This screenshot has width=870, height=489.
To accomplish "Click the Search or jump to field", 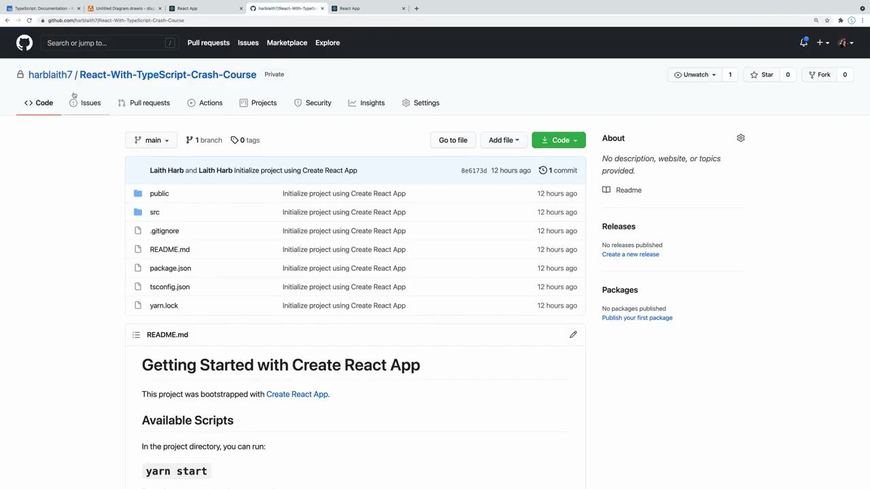I will (x=109, y=43).
